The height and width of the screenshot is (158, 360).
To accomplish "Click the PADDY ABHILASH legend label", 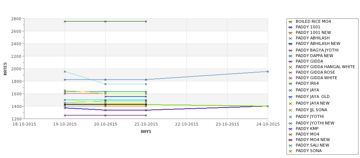I will (x=312, y=38).
